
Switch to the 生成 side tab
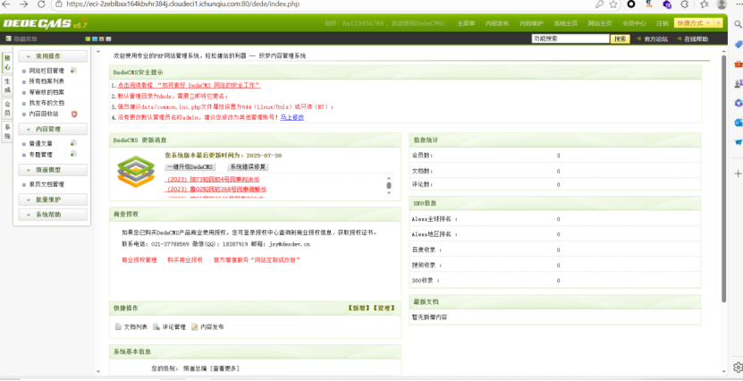[7, 85]
